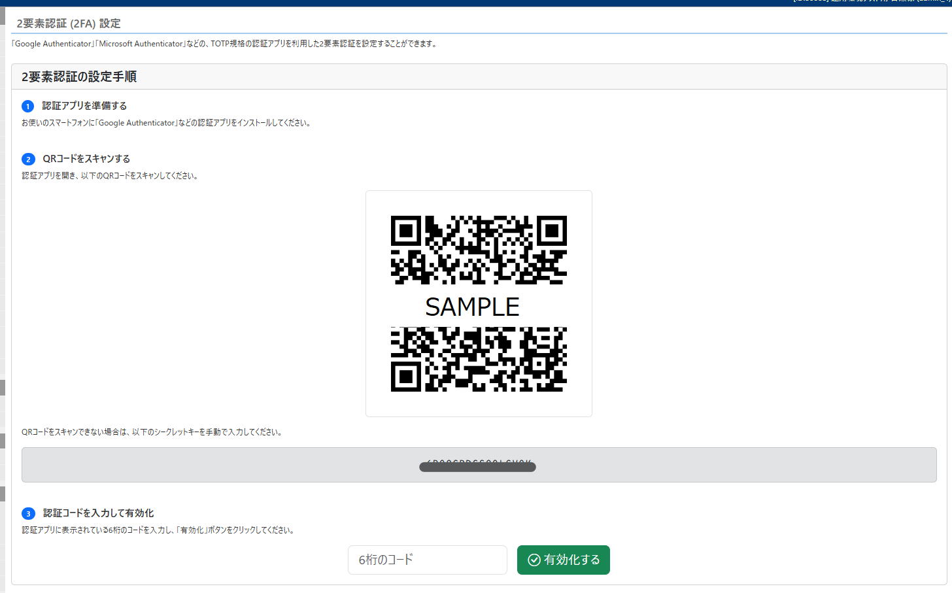Click the SAMPLE QR code image
The image size is (952, 593).
479,303
